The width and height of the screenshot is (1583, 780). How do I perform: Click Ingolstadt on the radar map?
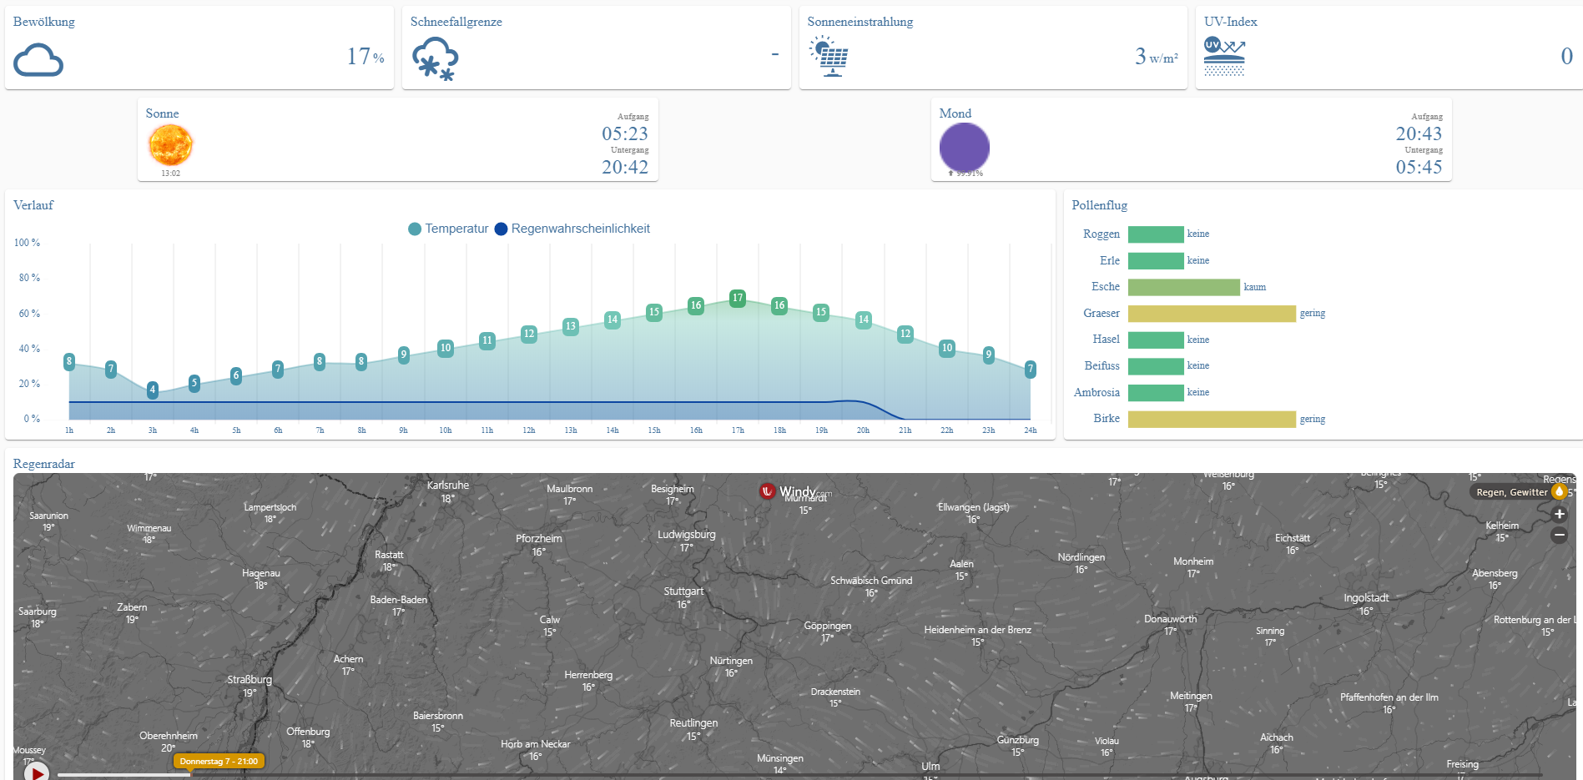(x=1366, y=598)
